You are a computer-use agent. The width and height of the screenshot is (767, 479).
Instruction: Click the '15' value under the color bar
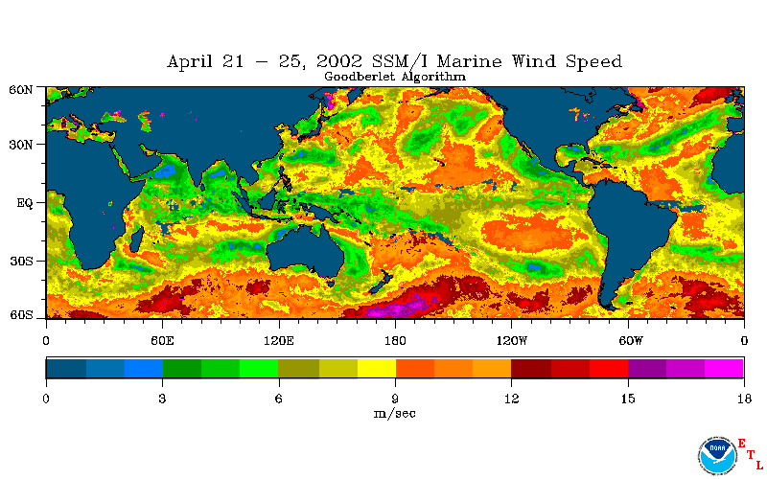(x=628, y=399)
